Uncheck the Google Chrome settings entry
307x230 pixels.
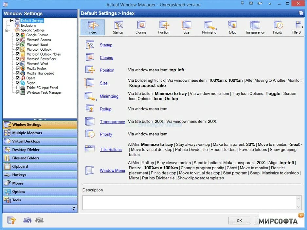click(x=17, y=35)
